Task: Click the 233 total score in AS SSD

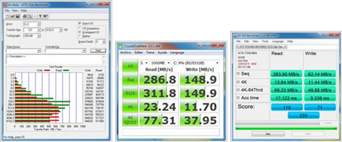Action: (303, 115)
